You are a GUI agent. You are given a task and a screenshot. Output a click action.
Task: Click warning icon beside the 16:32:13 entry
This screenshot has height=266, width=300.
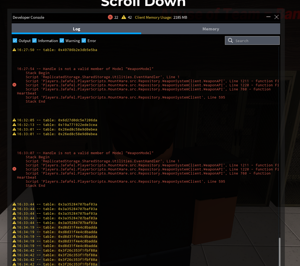click(x=14, y=125)
